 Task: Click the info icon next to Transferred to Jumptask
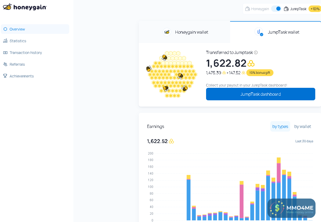pos(256,52)
